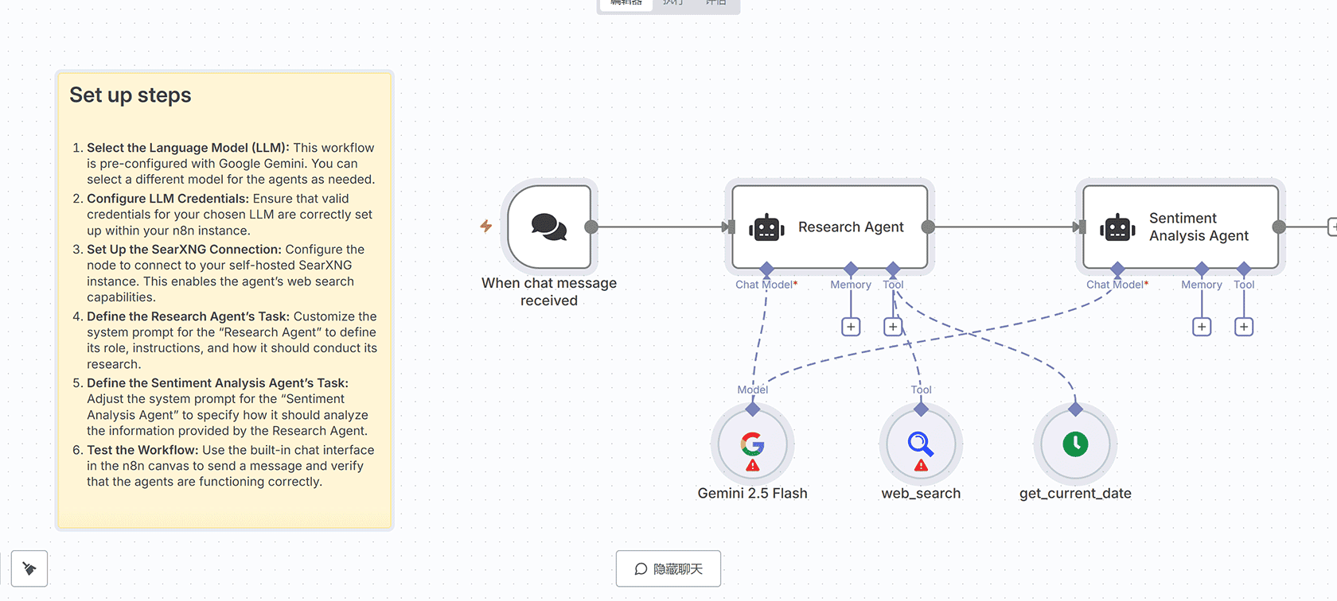Switch to the 执行 executions tab

tap(673, 3)
